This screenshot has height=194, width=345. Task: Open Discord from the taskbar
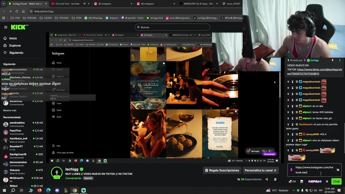coord(57,190)
